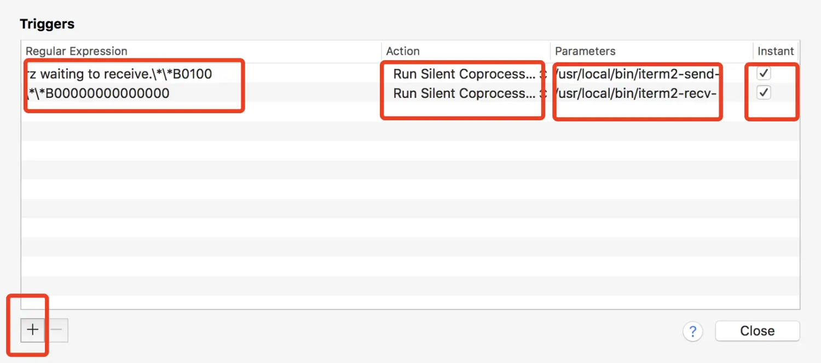Screen dimensions: 821x363
Task: Click the Instant column header
Action: pos(775,51)
